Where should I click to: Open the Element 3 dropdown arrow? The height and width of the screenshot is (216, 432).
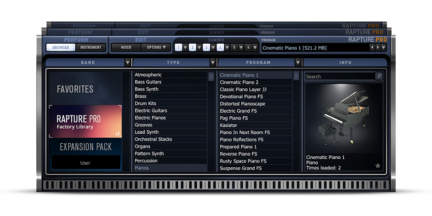point(213,48)
